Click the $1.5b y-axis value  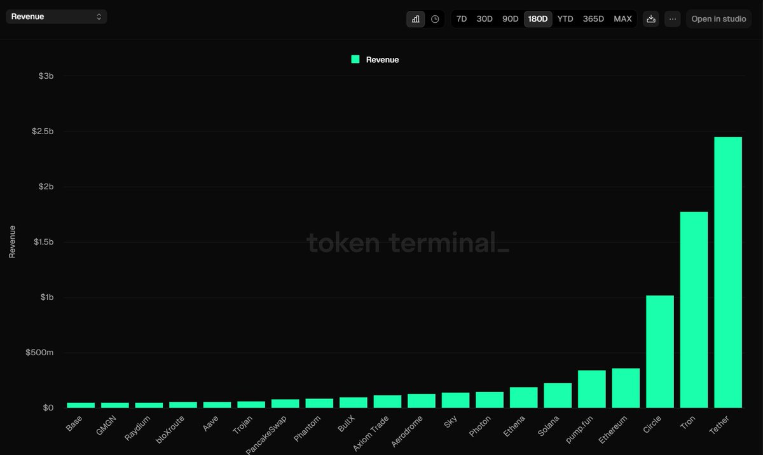[x=43, y=241]
